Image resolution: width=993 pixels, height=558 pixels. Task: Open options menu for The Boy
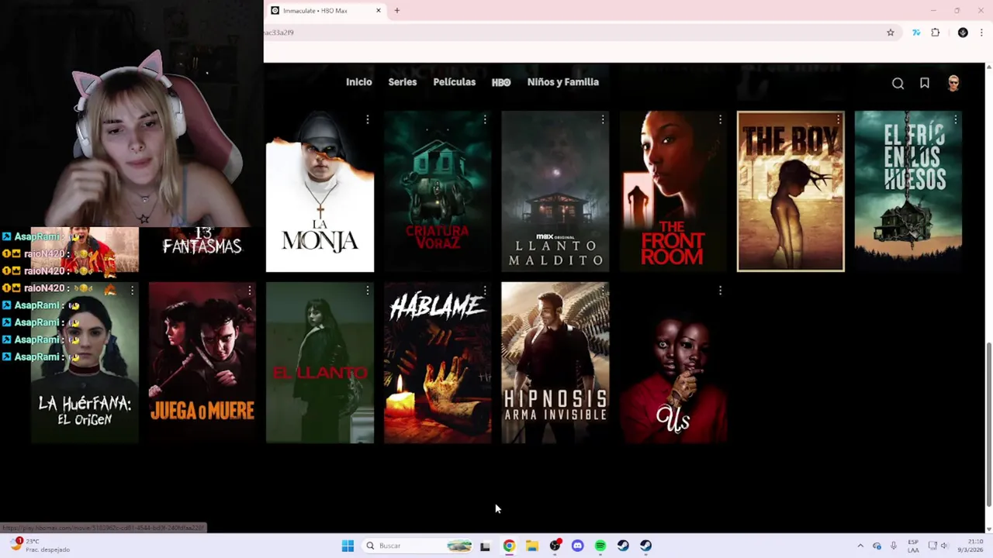pos(838,119)
